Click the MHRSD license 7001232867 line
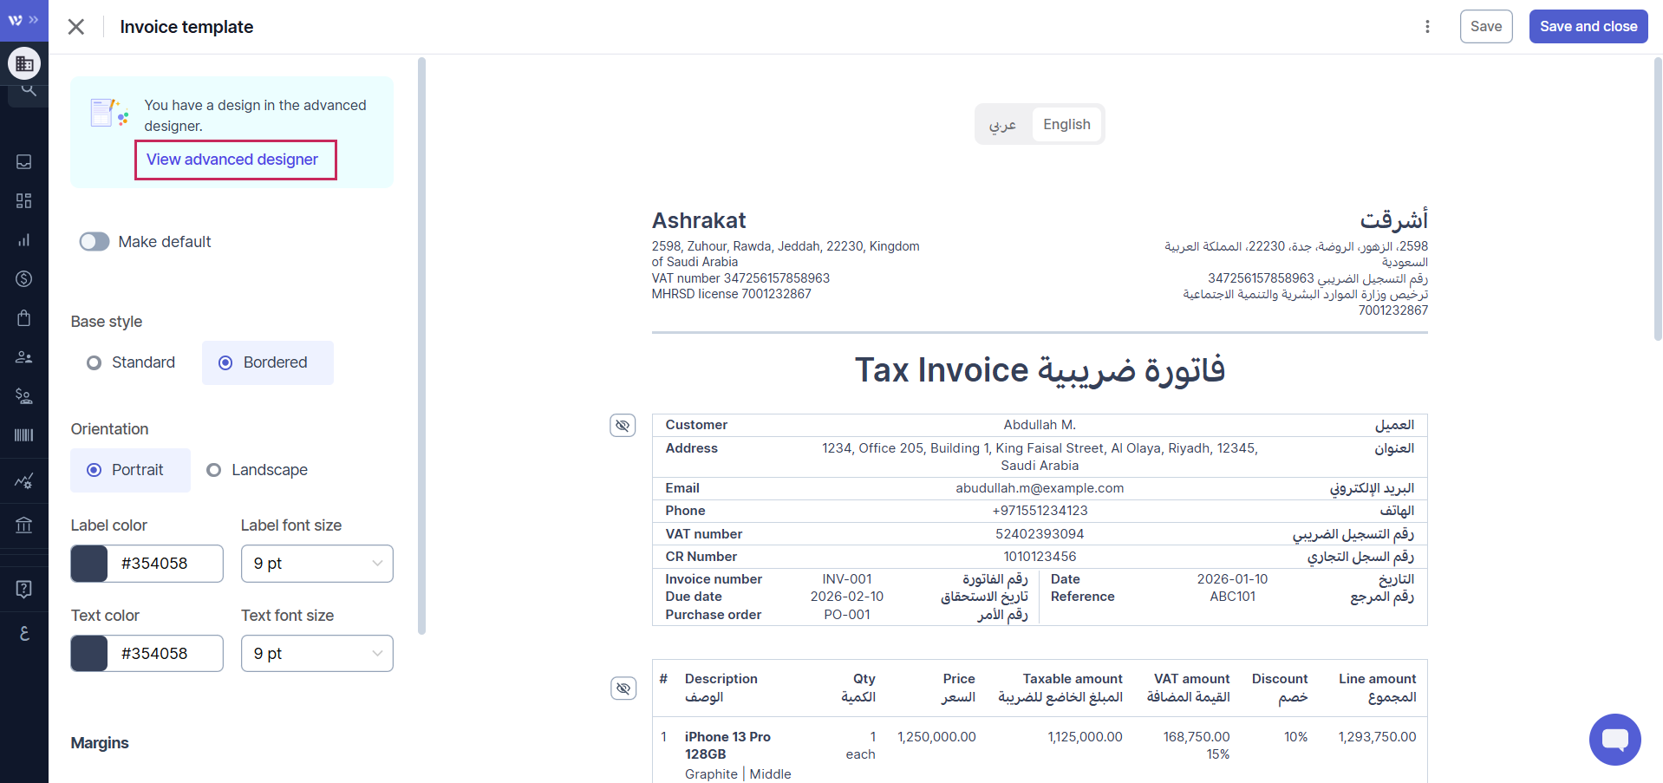 click(732, 294)
